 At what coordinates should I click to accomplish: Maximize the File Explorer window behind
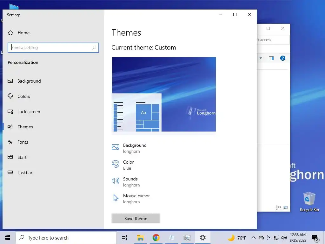268,28
